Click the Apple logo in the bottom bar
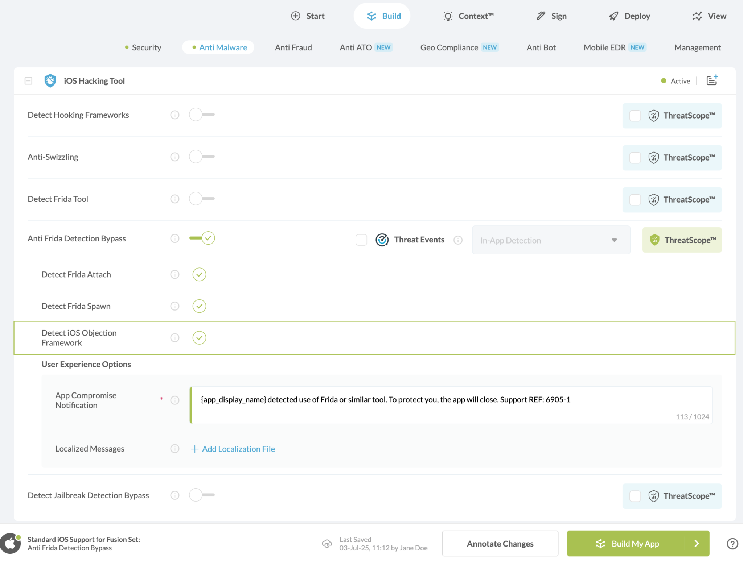The image size is (743, 561). click(x=11, y=543)
